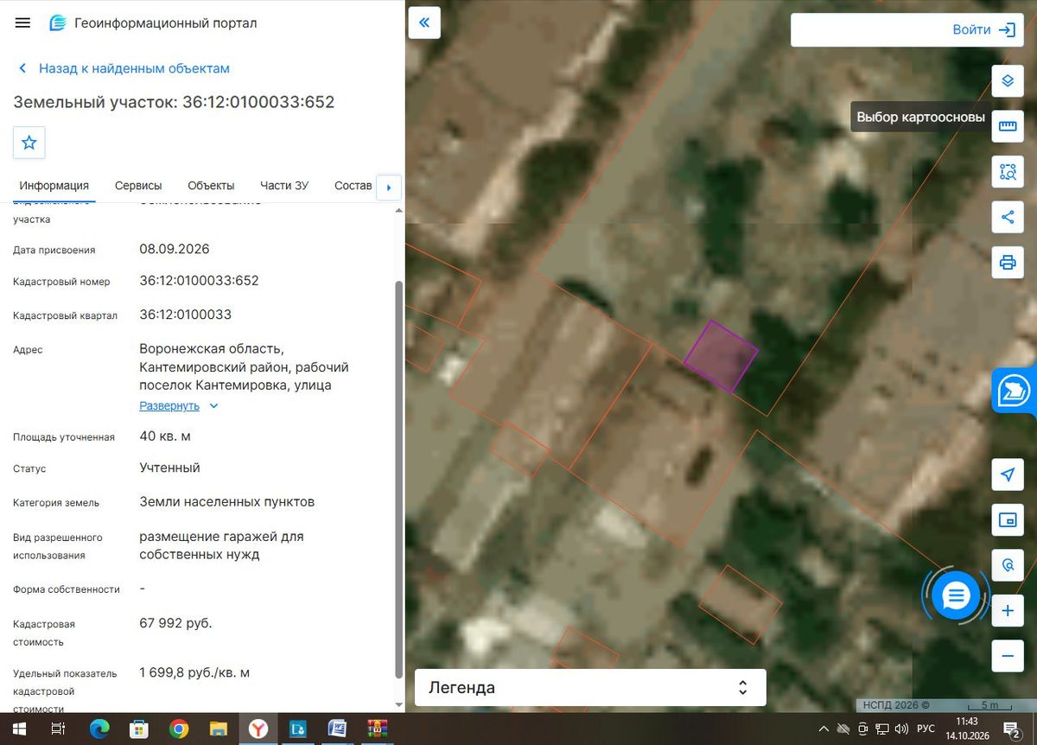This screenshot has width=1037, height=745.
Task: Click the area value 40 кв. м
Action: point(165,436)
